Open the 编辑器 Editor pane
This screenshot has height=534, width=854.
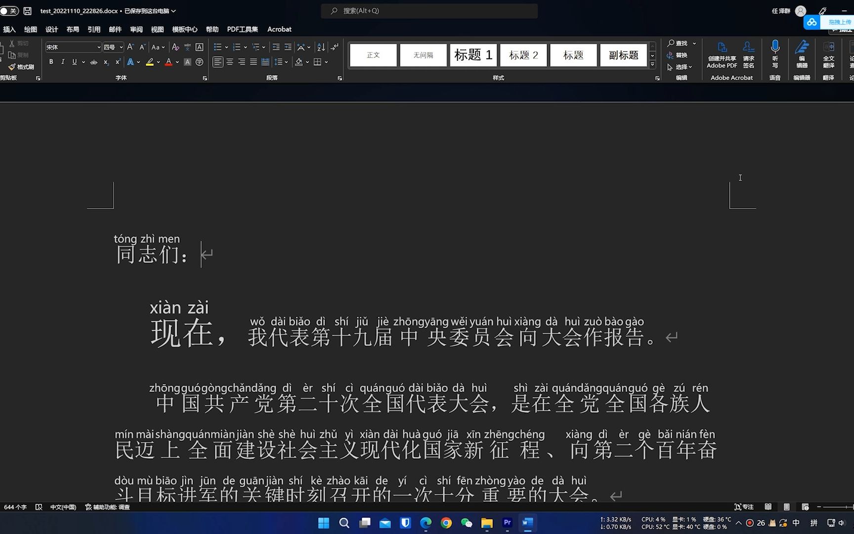coord(802,54)
